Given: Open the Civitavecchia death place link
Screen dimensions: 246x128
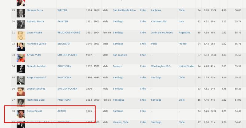Looking at the screenshot, I should coord(159,21).
